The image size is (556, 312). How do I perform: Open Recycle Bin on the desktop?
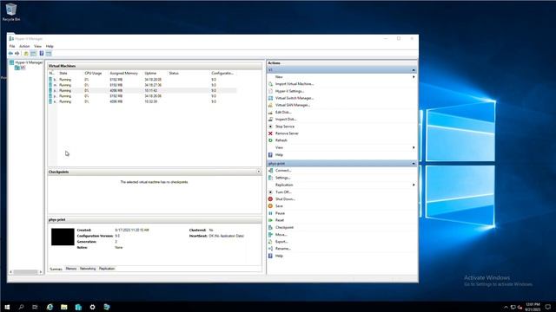point(11,12)
